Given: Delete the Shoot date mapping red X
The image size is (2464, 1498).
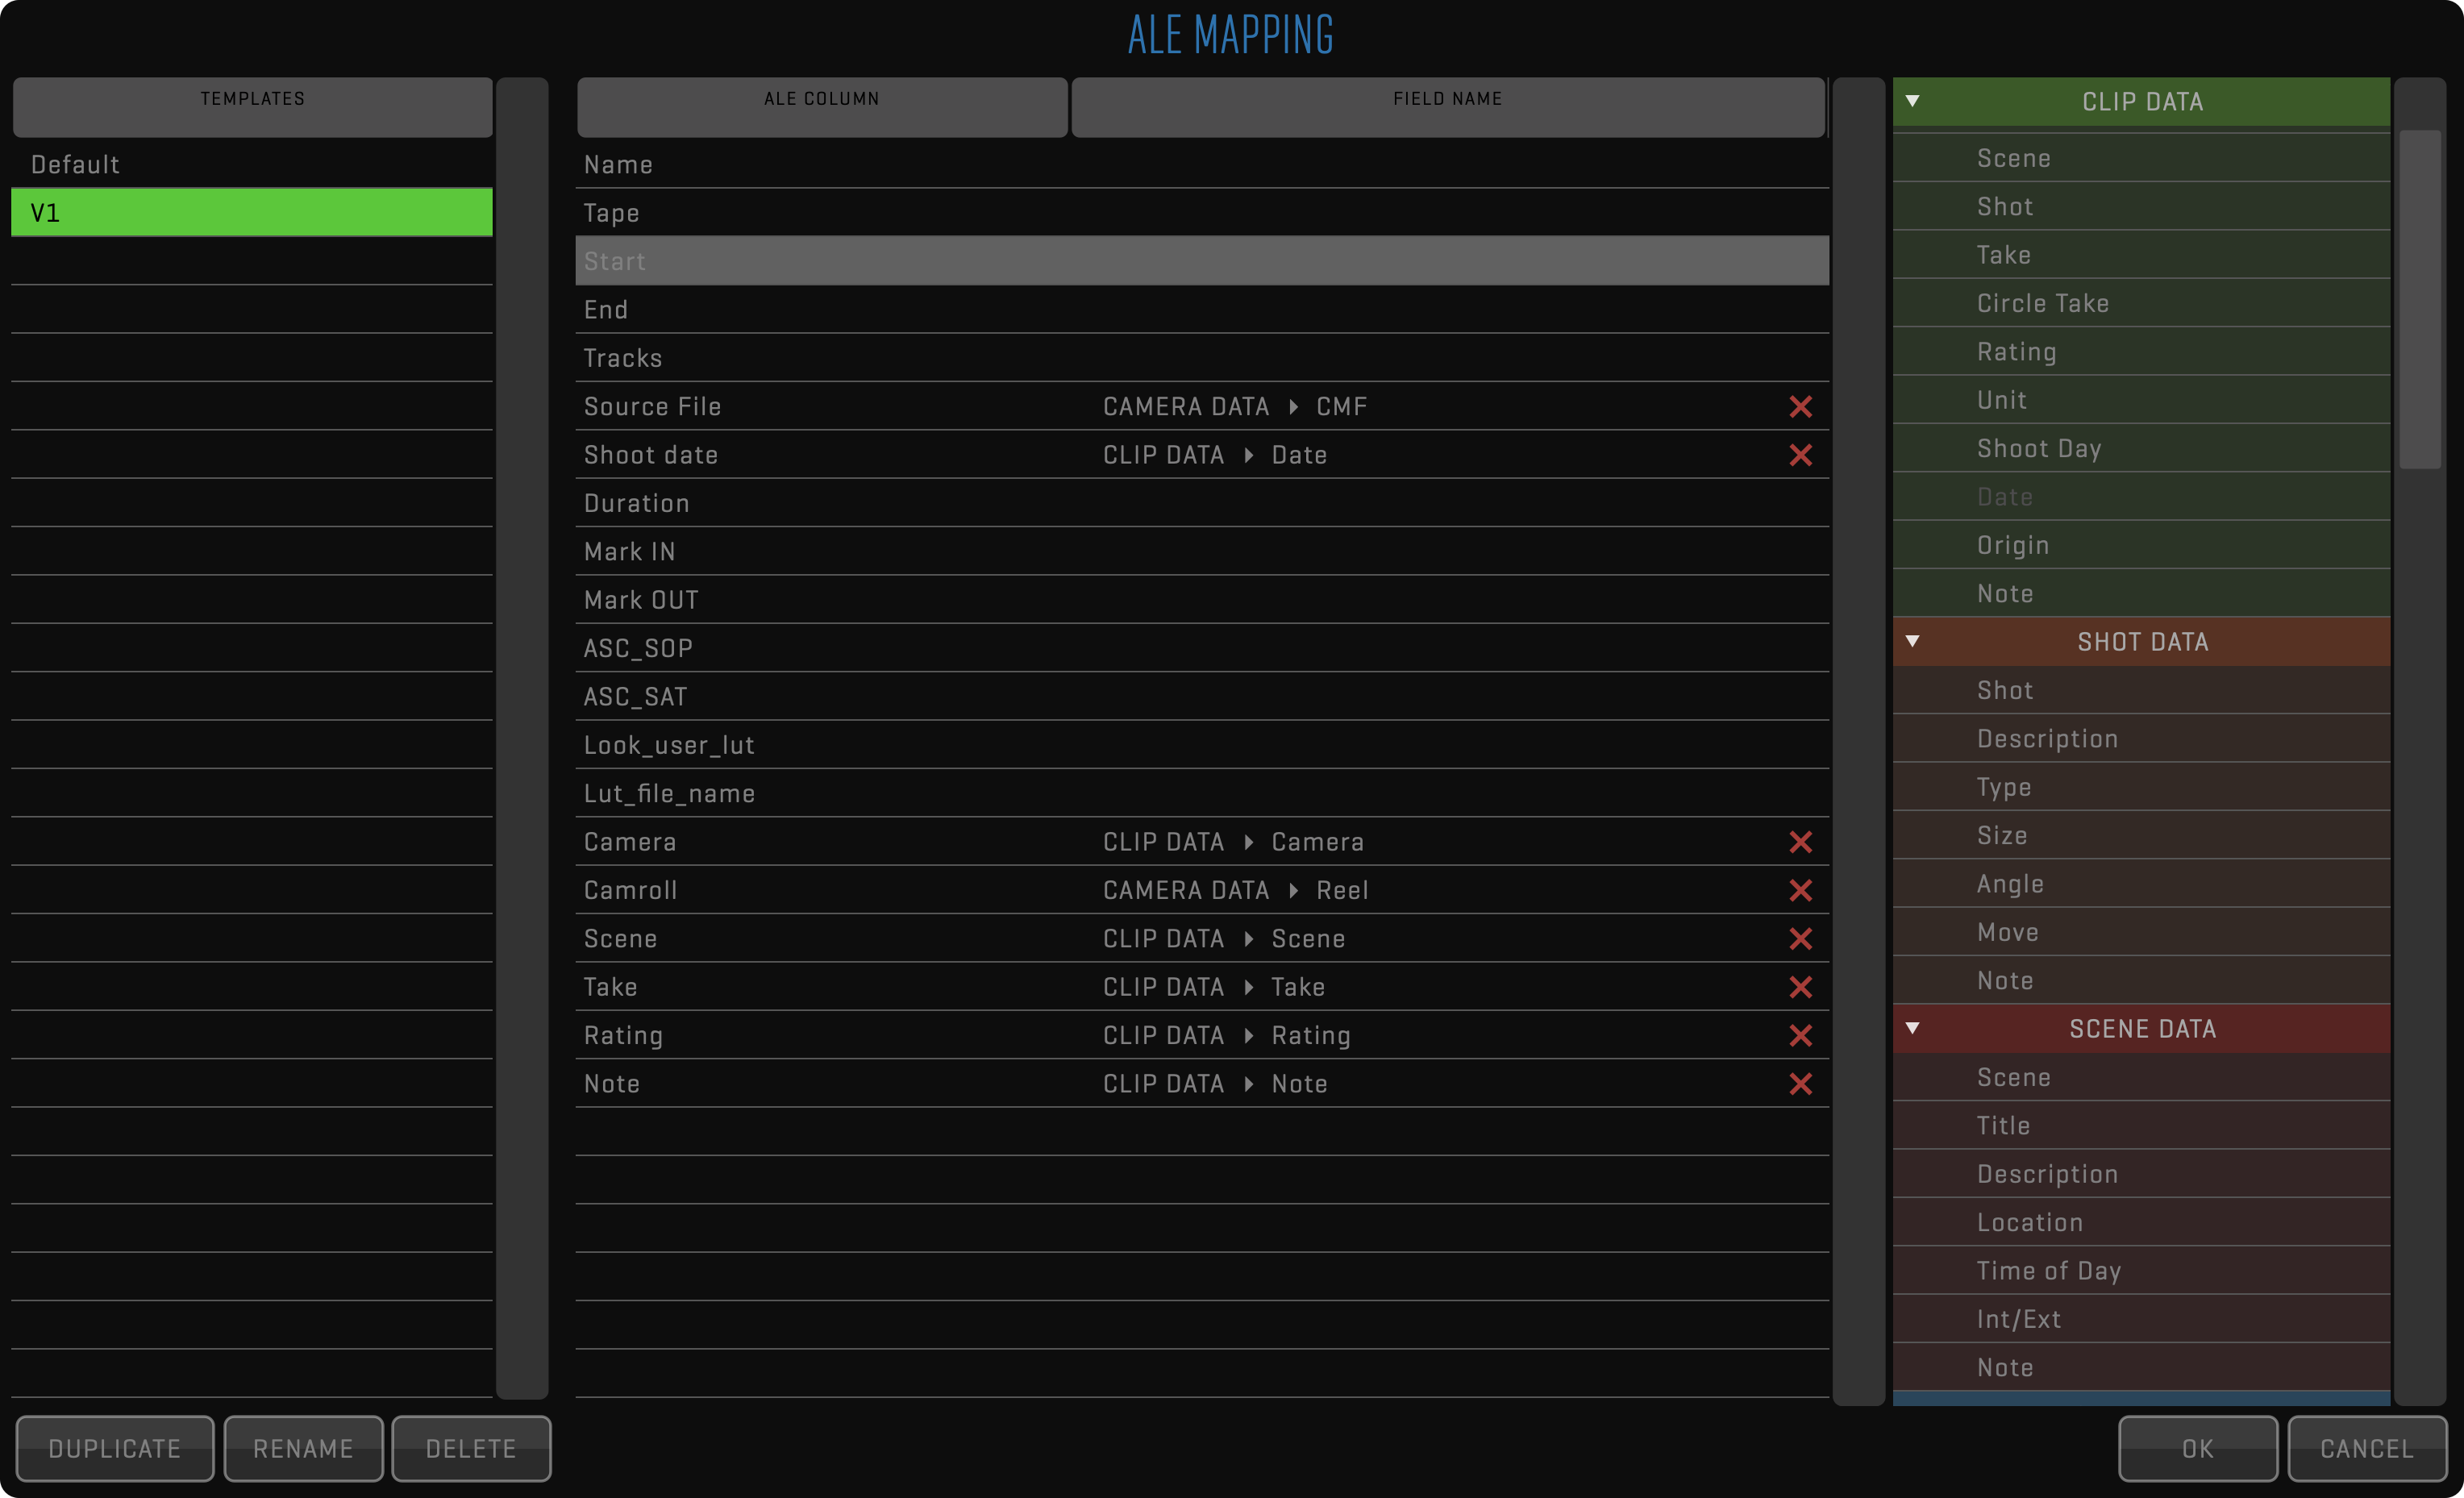Looking at the screenshot, I should point(1800,455).
